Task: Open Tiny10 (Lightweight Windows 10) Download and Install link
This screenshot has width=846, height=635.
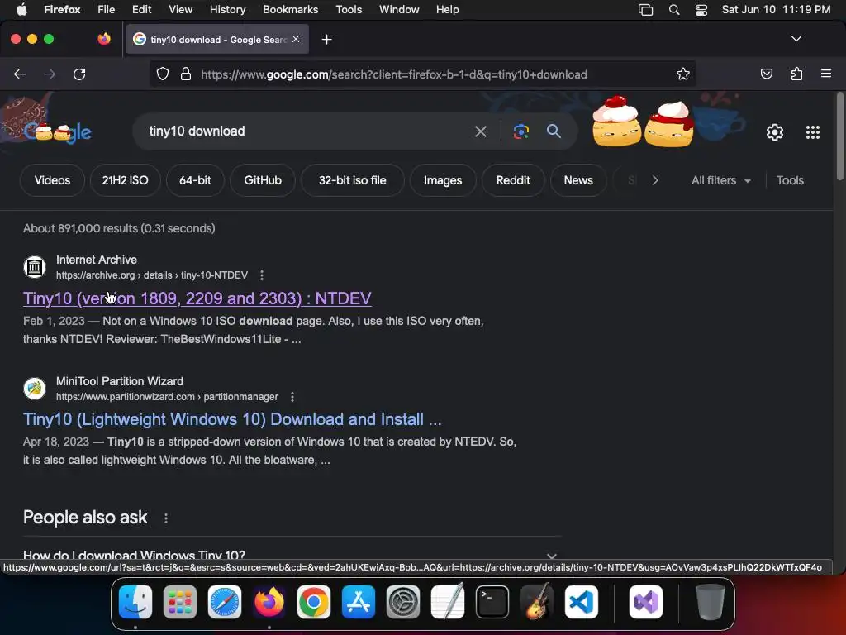Action: (x=232, y=419)
